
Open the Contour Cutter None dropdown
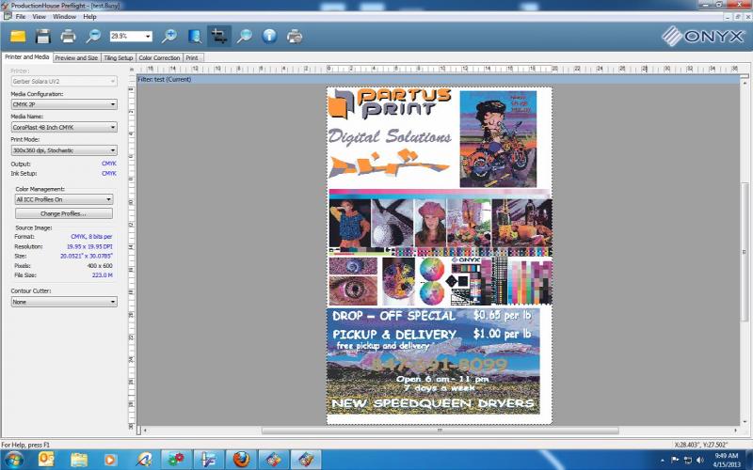64,302
